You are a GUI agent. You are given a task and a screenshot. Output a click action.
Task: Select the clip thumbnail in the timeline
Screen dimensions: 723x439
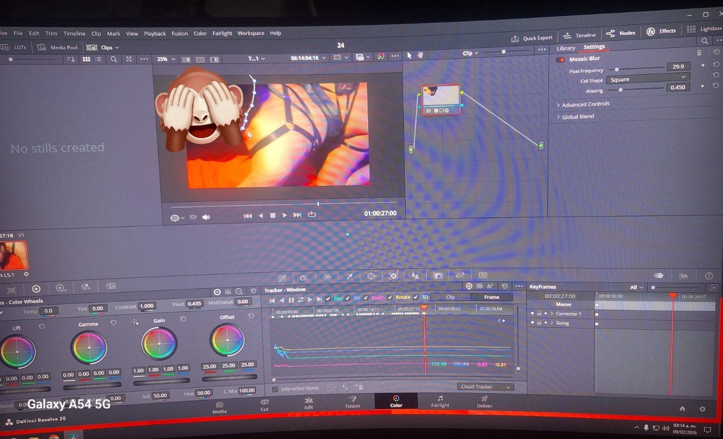point(13,255)
